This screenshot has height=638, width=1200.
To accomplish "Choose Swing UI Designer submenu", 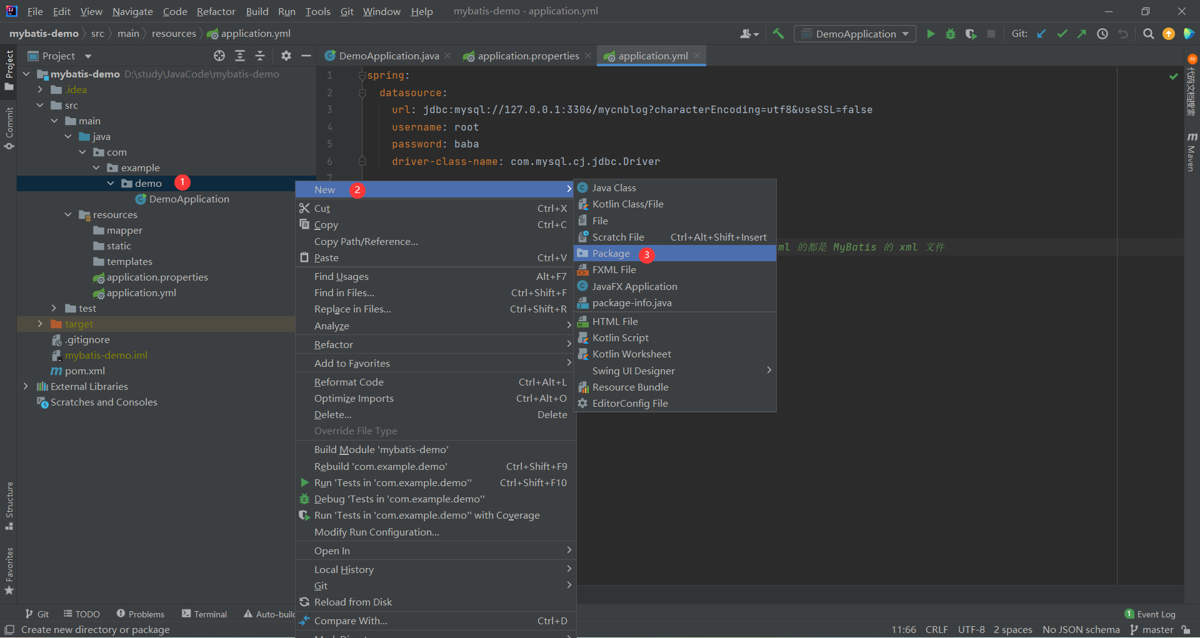I will [x=675, y=371].
